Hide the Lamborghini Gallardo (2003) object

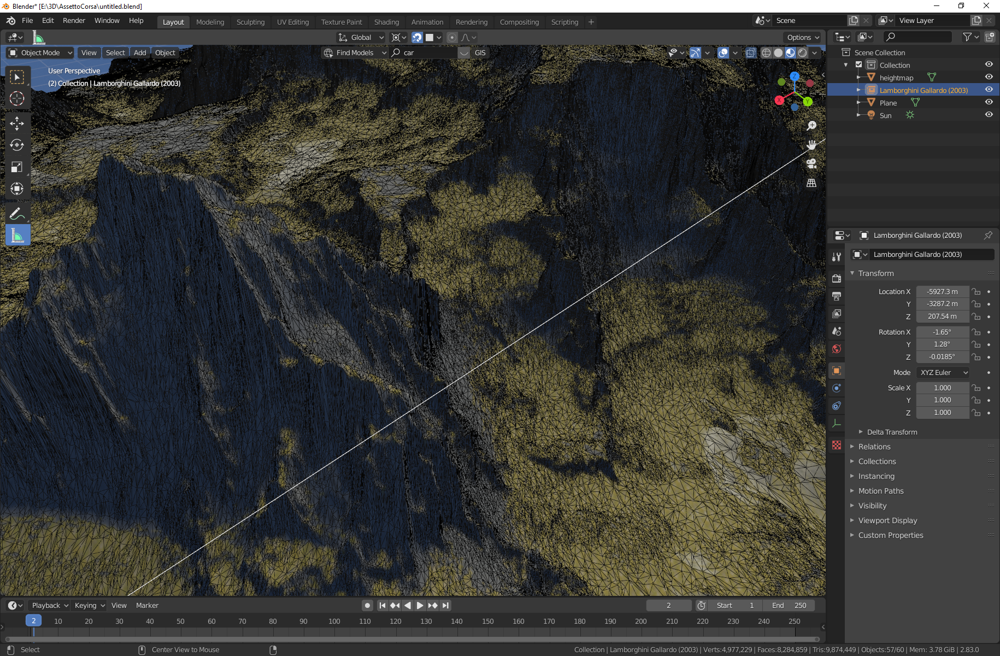coord(989,90)
